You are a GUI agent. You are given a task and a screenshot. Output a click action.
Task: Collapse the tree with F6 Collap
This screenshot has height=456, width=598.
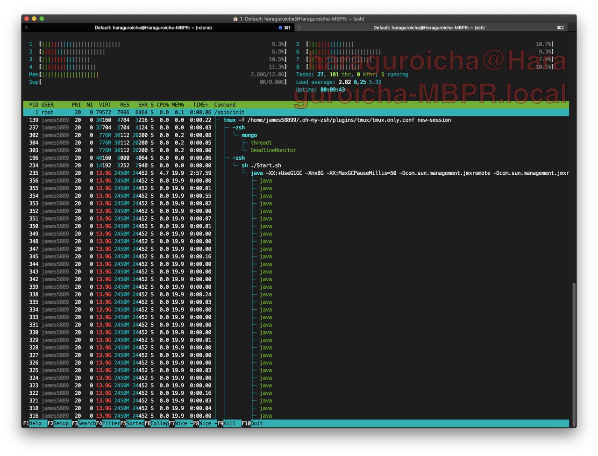tap(157, 423)
